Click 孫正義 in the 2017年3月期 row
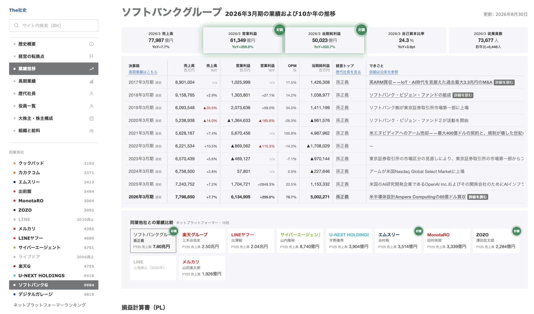 pos(342,82)
